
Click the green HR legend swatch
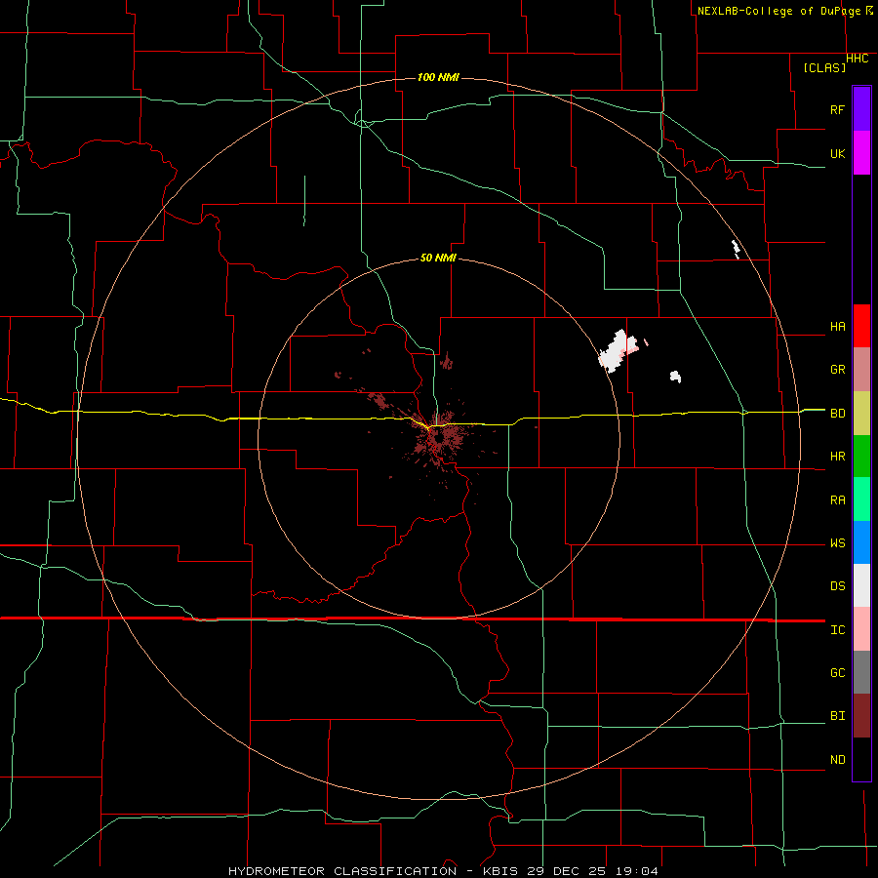861,457
